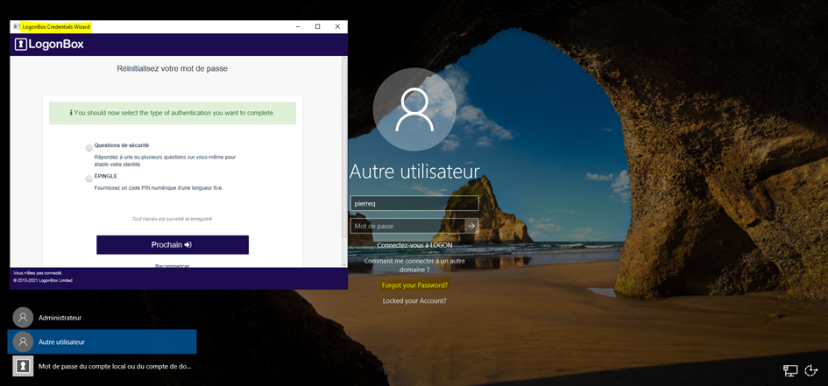Choose the 'Autre utilisateur' account tile
Viewport: 828px width, 386px height.
pos(102,341)
